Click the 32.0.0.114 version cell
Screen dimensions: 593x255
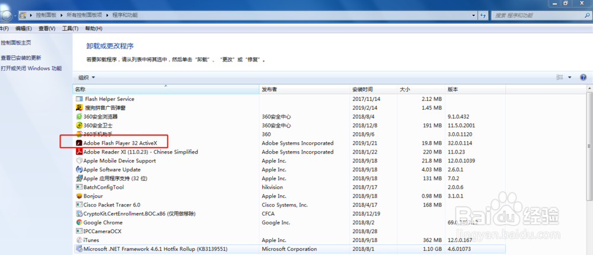point(460,143)
